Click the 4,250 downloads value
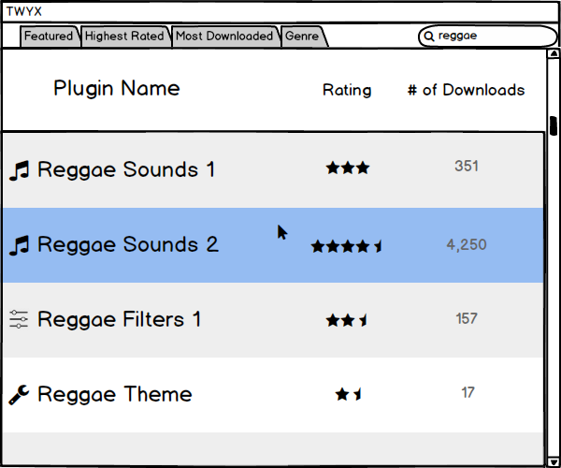 click(467, 245)
